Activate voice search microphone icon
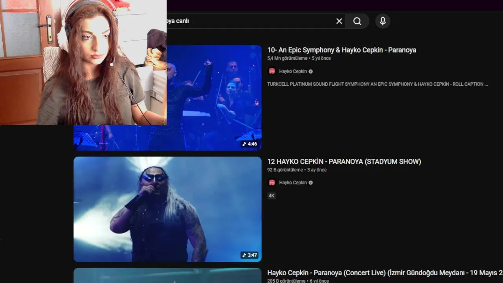Screen dimensions: 503x283 click(x=383, y=21)
